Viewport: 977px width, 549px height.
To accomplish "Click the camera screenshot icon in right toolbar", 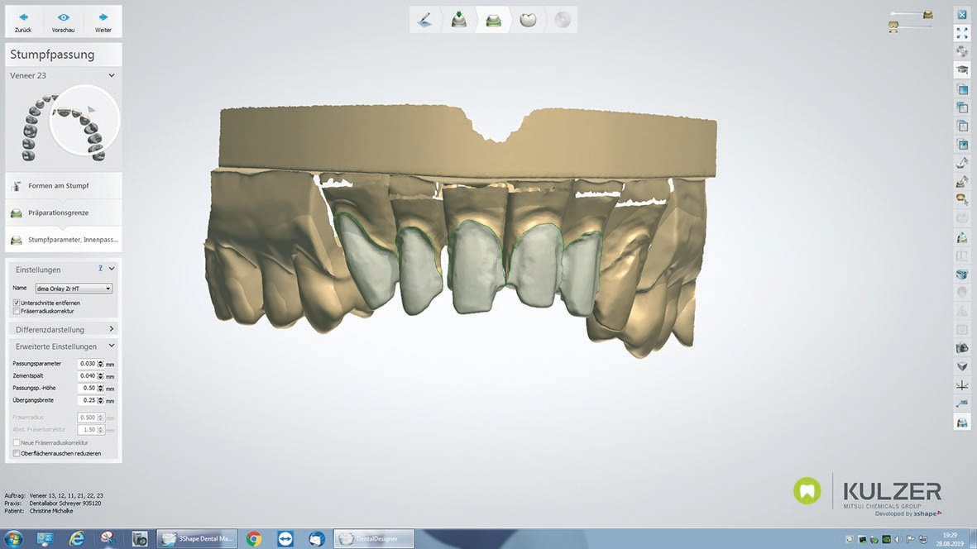I will click(962, 348).
